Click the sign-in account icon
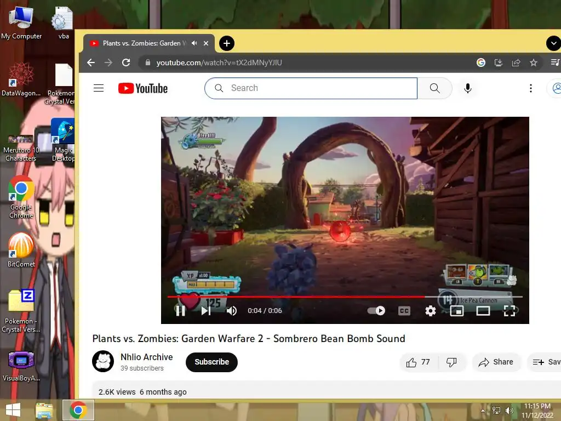The width and height of the screenshot is (561, 421). coord(556,88)
